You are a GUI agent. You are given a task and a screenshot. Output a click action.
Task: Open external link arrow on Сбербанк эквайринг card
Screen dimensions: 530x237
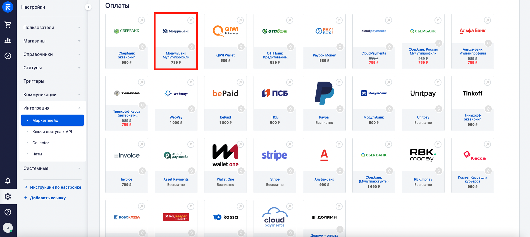pyautogui.click(x=142, y=20)
